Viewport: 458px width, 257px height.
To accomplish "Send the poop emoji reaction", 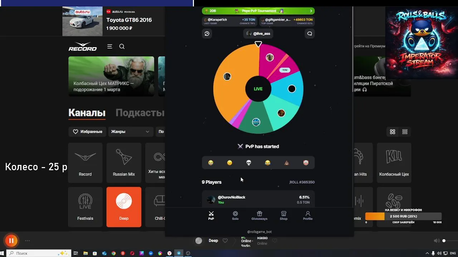I will [x=287, y=163].
